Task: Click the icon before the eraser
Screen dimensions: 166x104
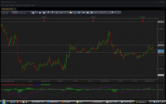Action: [108, 13]
